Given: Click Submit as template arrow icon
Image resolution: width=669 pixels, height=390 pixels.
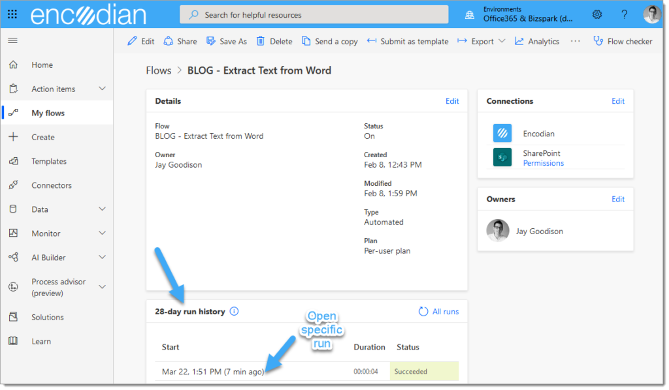Looking at the screenshot, I should (x=372, y=41).
